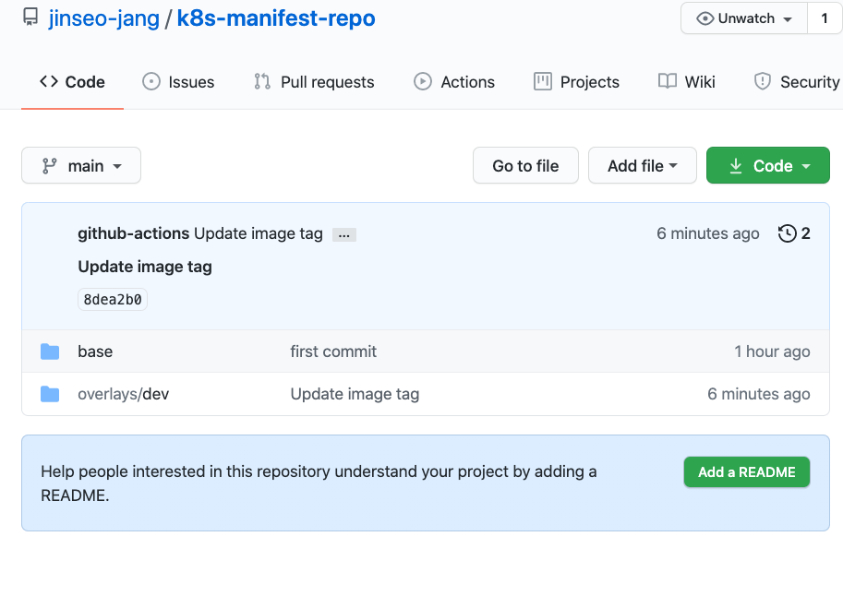Open commit hash 8dea2b0

tap(113, 300)
